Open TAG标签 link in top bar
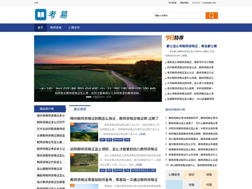Screen dimensions: 252x189 [172, 3]
